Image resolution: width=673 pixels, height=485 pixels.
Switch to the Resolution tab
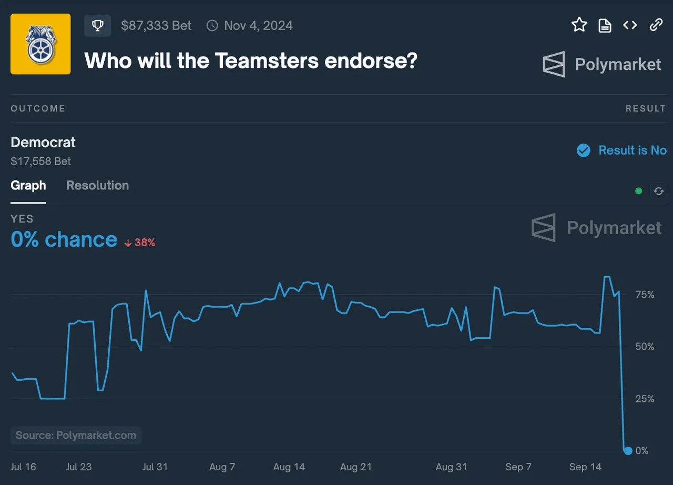97,185
